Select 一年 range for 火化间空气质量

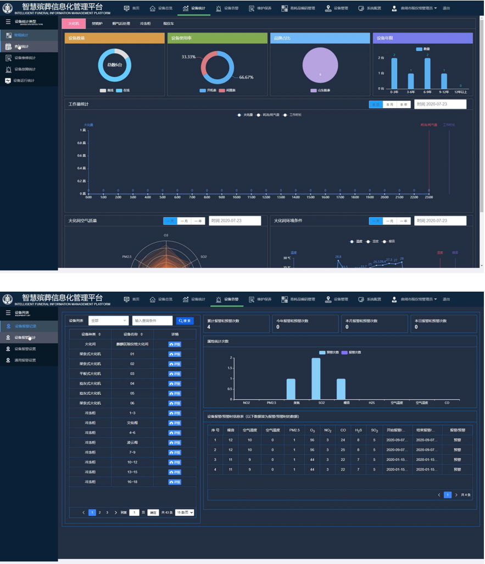tap(198, 221)
